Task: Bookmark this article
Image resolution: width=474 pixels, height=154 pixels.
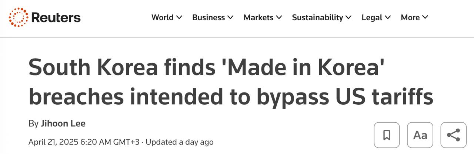Action: point(387,135)
